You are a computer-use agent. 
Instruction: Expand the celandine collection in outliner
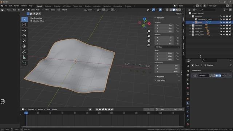click(190, 25)
